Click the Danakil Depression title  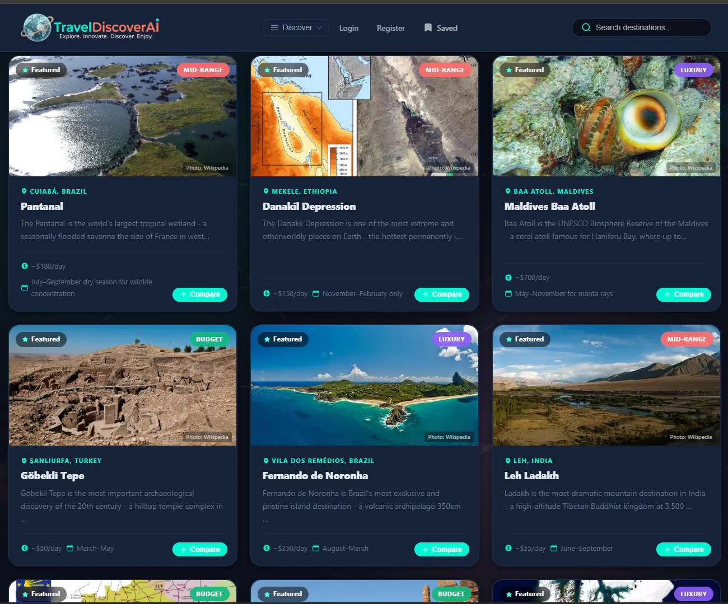click(x=309, y=207)
